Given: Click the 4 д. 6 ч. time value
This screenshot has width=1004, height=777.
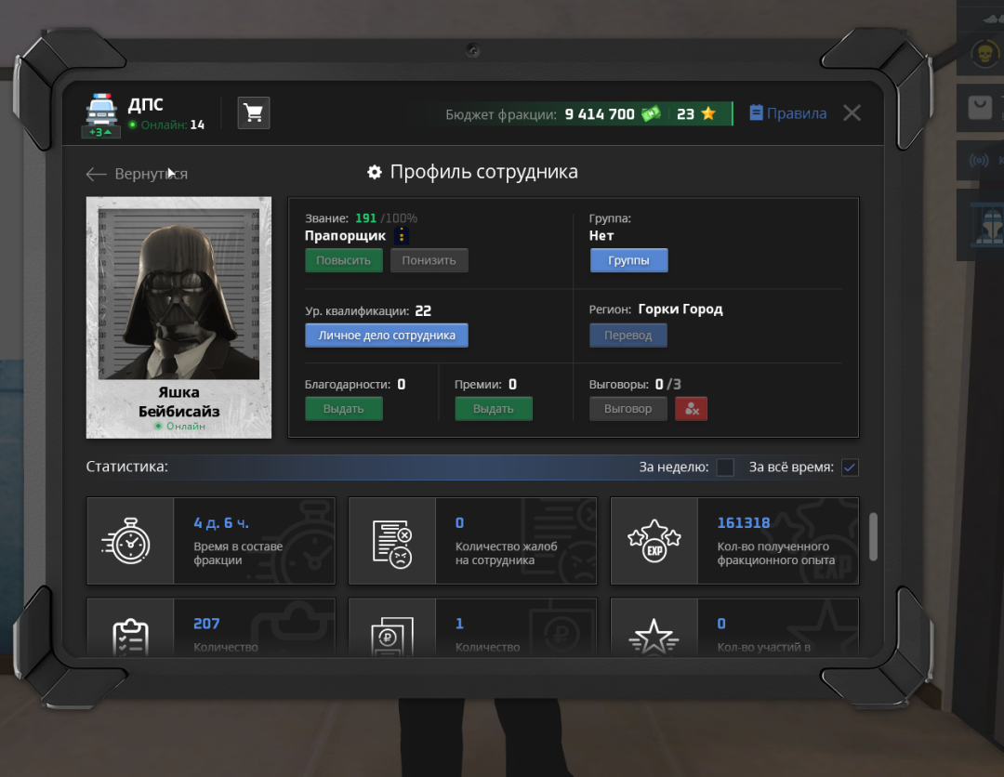Looking at the screenshot, I should (x=221, y=523).
